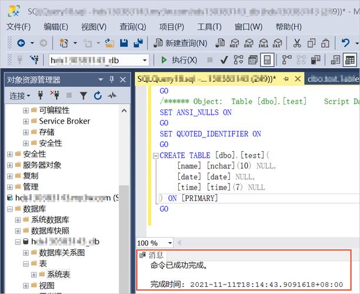
Task: Pin the Object Explorer panel with pushpin
Action: [112, 80]
